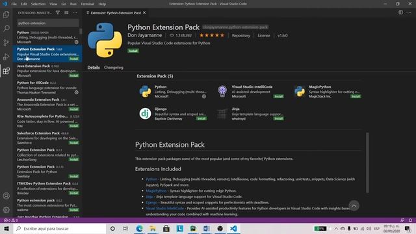Open Terminal menu
Screen dimensions: 416x234
[88, 4]
